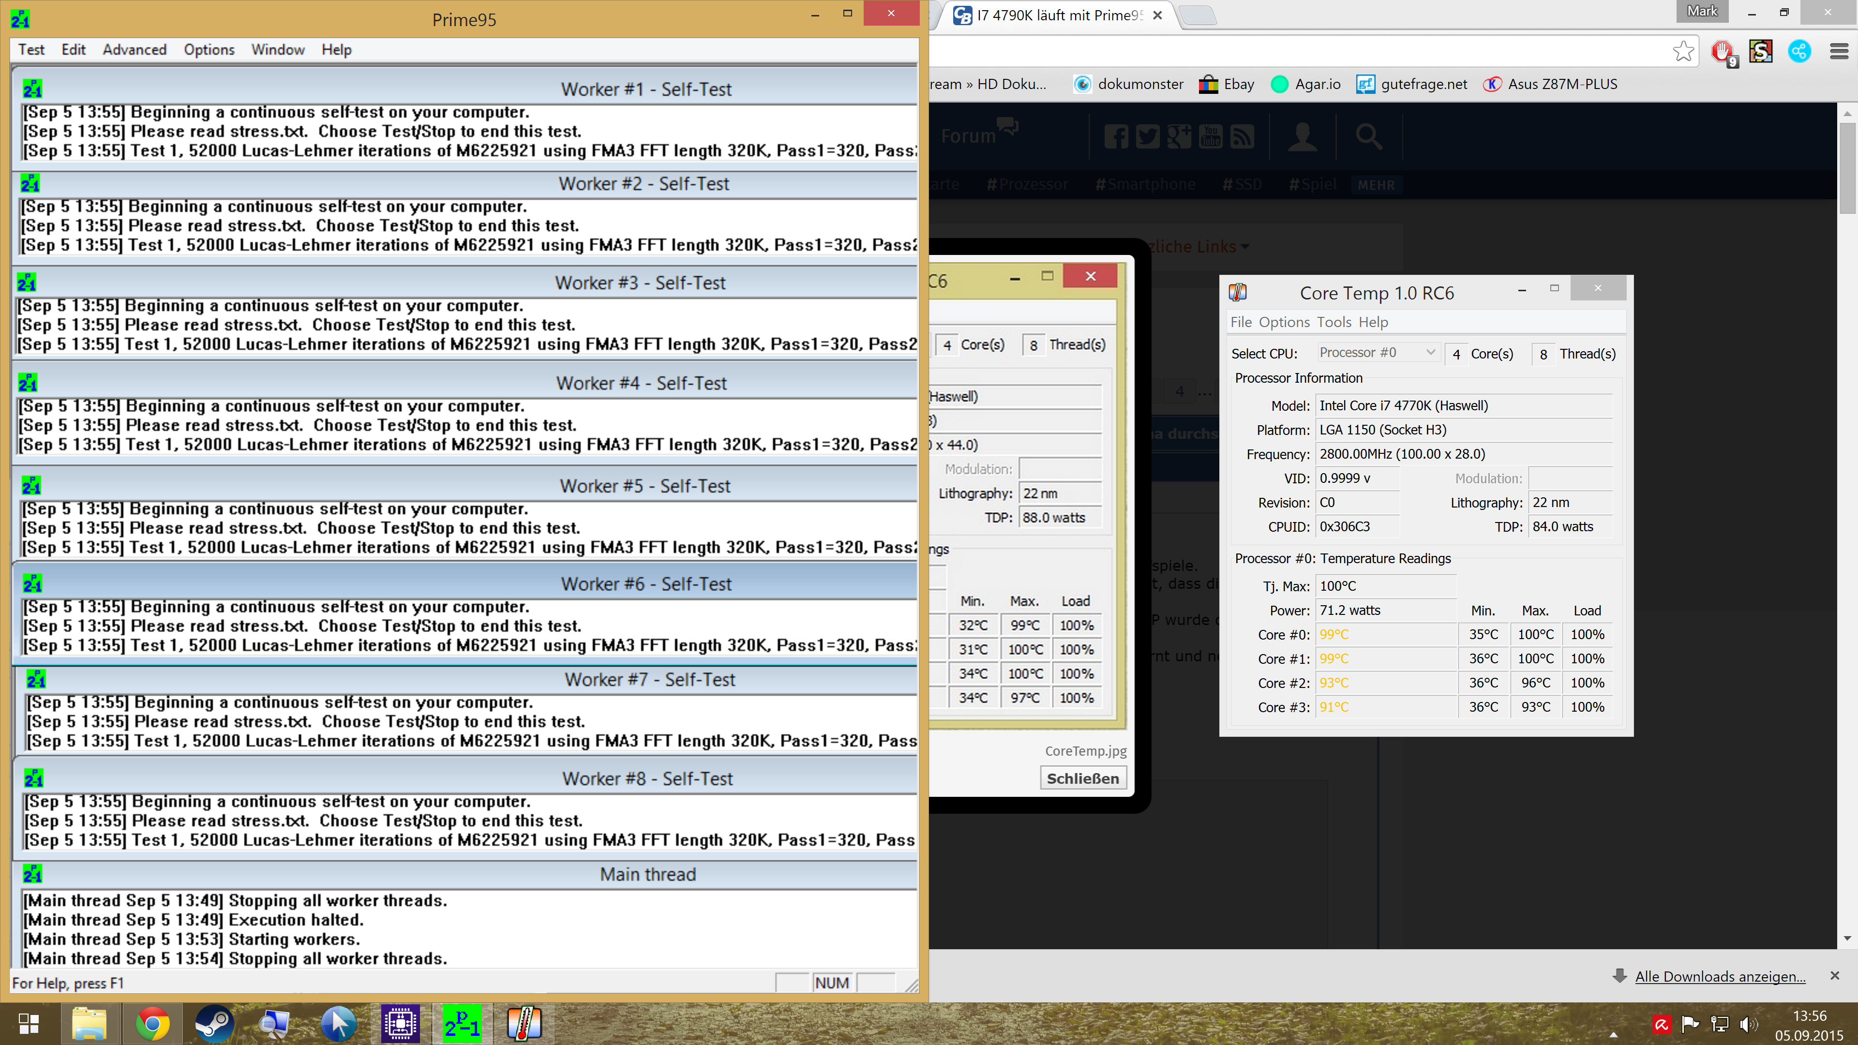Image resolution: width=1858 pixels, height=1045 pixels.
Task: Open the Test menu in Prime95
Action: (x=31, y=50)
